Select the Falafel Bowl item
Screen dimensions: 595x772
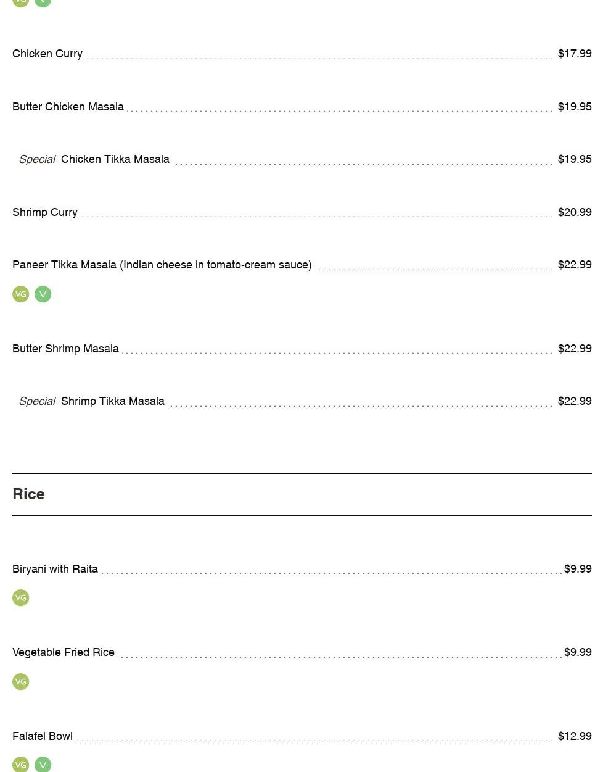click(43, 736)
